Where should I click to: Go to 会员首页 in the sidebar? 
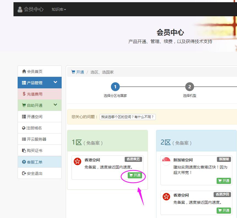pyautogui.click(x=40, y=71)
